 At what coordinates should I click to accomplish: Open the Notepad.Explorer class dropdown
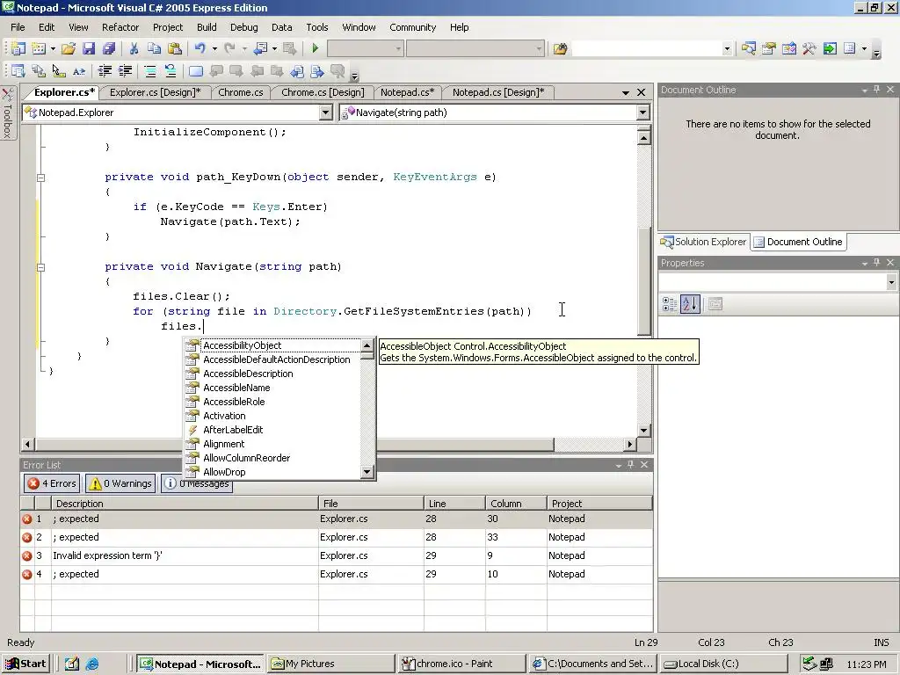325,112
